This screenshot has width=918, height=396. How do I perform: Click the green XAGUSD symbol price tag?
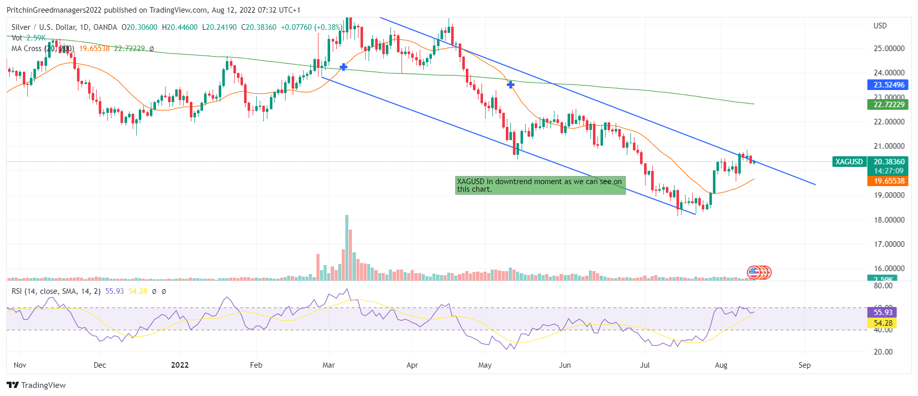point(849,162)
